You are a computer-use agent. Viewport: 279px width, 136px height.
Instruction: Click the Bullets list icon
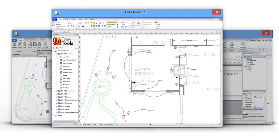point(100,23)
